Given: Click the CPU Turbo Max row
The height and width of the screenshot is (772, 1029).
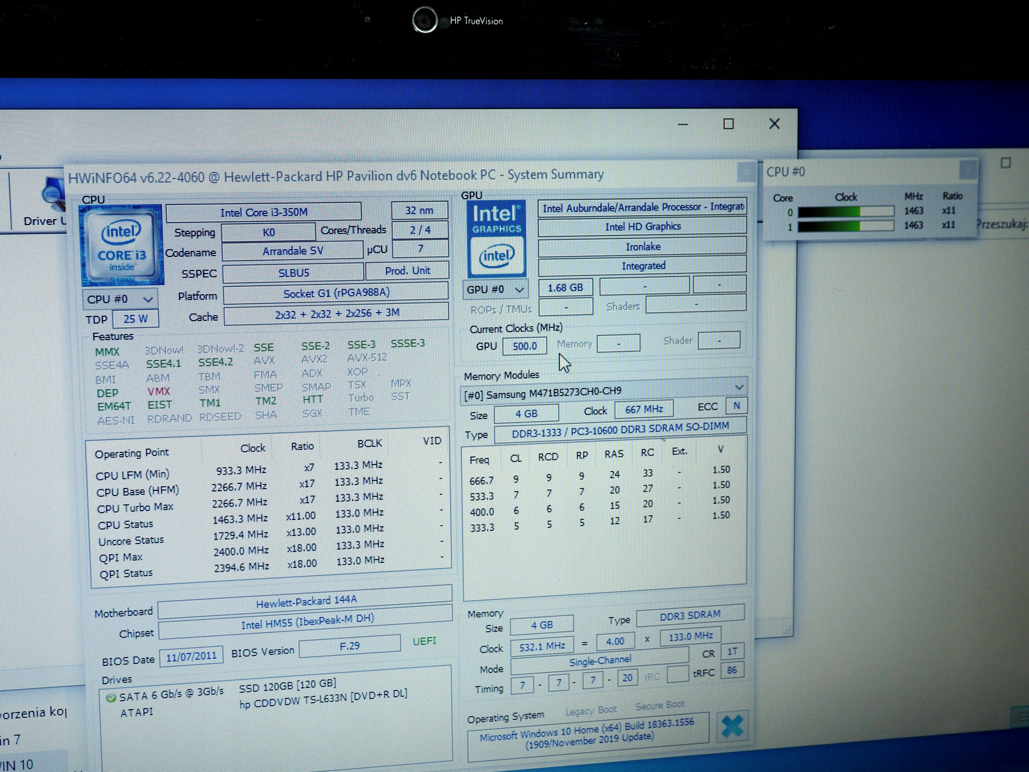Looking at the screenshot, I should click(270, 503).
